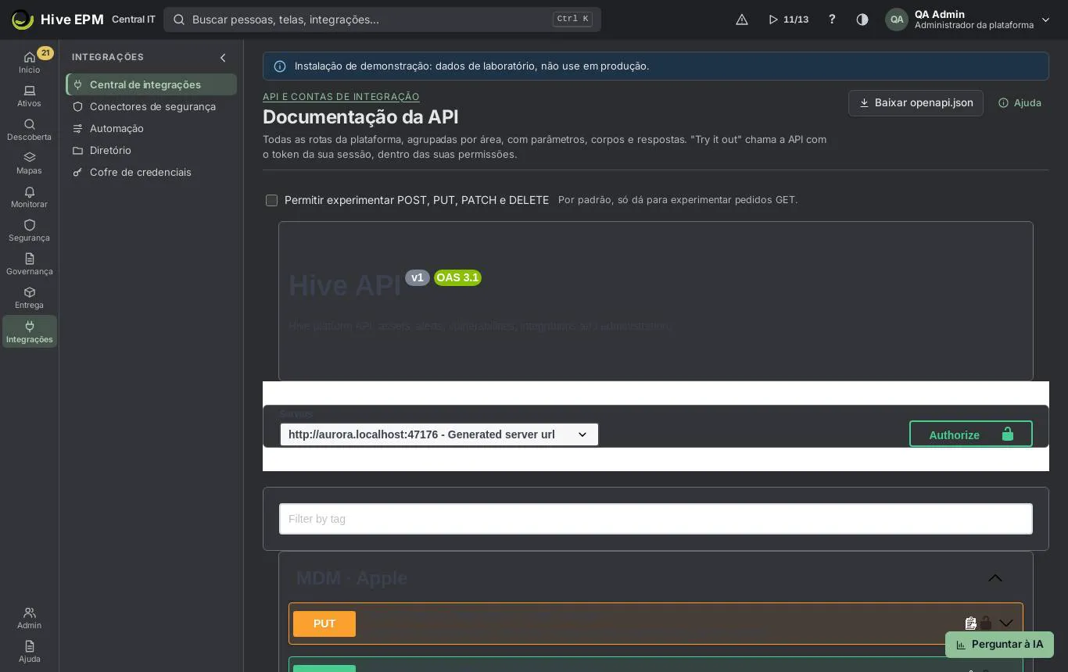
Task: Go to Ativos in the sidebar
Action: (x=29, y=96)
